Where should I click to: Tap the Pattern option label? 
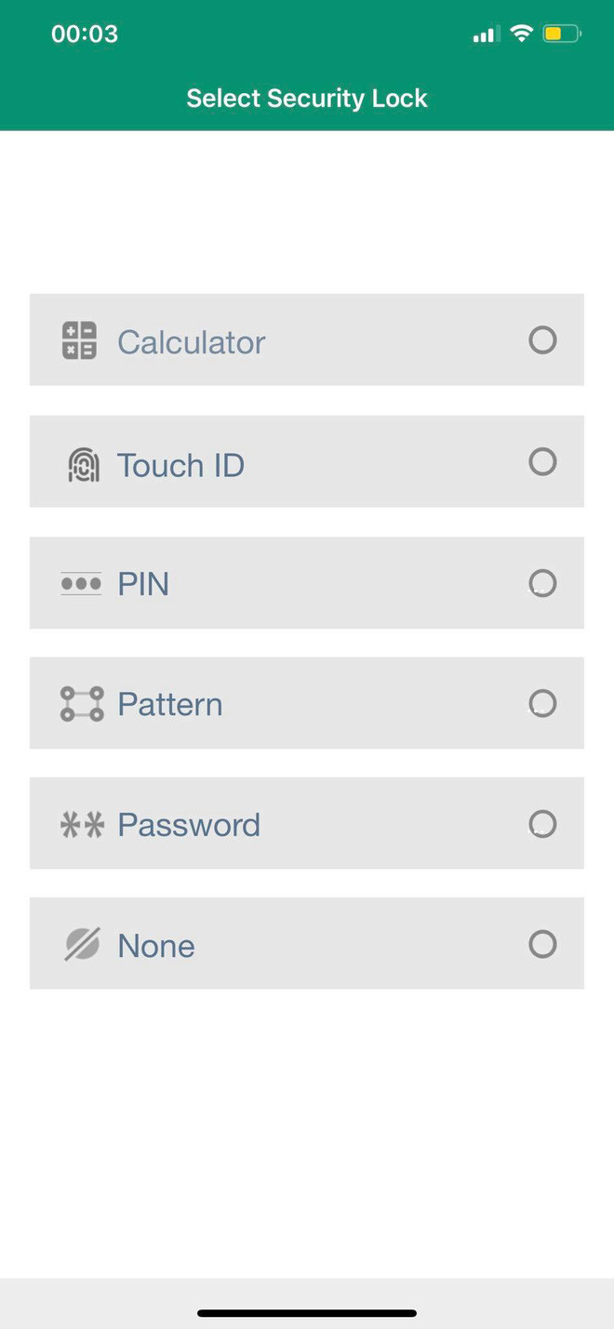[x=169, y=705]
